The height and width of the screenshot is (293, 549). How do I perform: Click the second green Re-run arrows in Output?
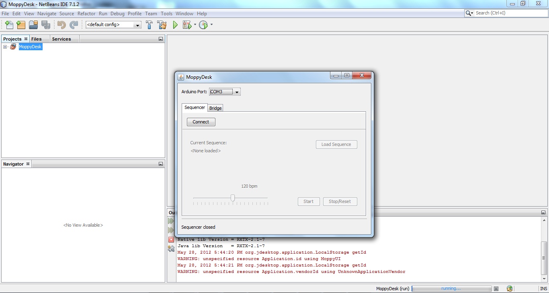(171, 230)
